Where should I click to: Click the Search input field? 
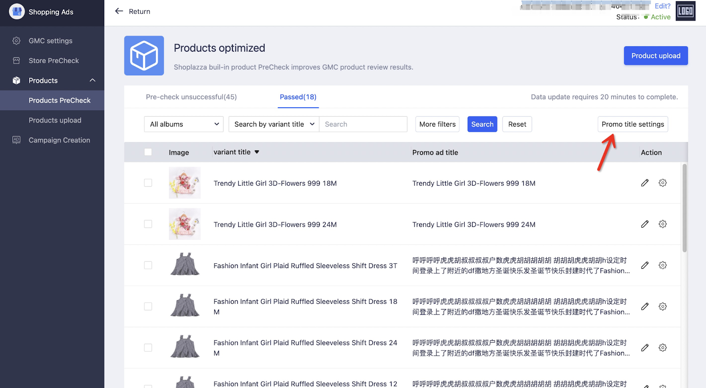[363, 124]
